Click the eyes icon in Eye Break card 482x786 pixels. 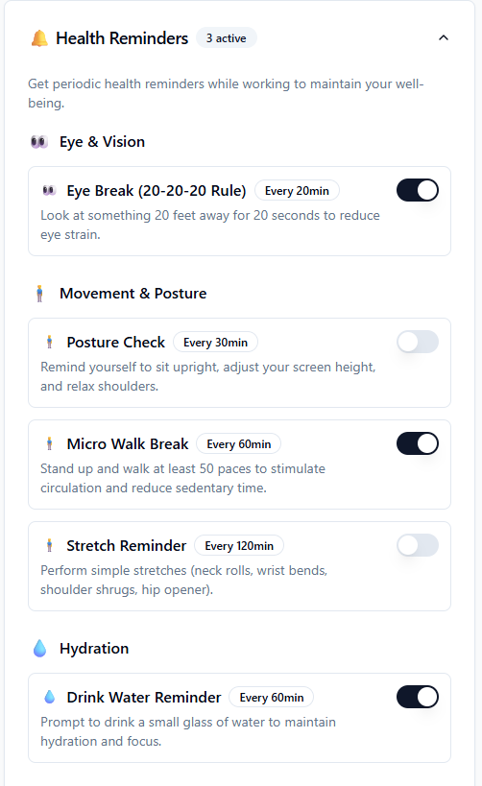(49, 190)
